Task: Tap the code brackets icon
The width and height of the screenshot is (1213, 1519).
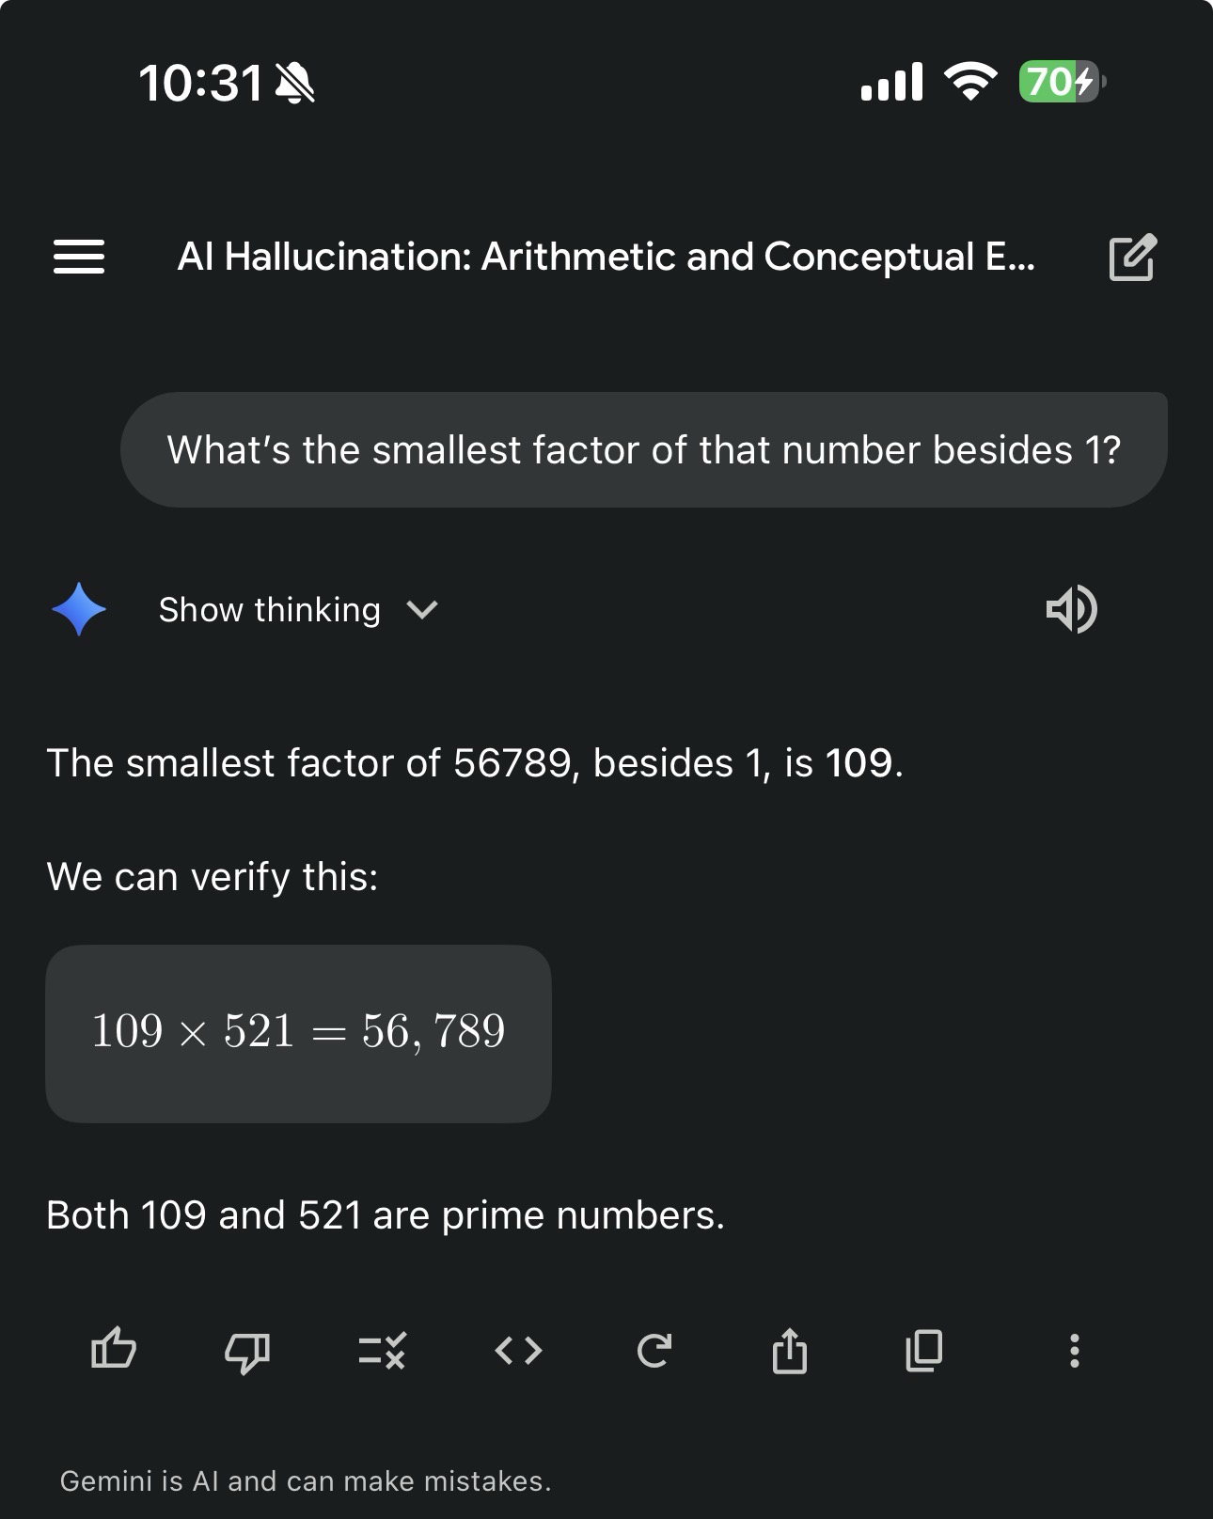Action: click(x=518, y=1351)
